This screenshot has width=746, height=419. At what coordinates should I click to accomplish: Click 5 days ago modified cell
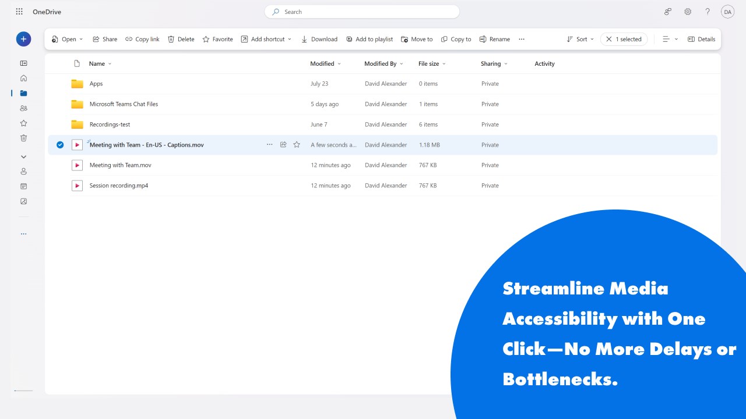(325, 104)
